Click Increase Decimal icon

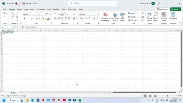94,18
